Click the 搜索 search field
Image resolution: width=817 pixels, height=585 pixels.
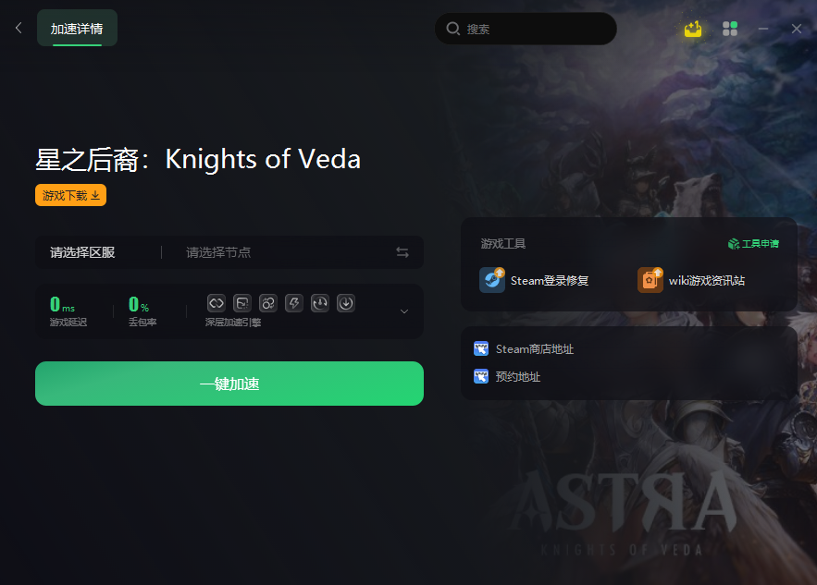[526, 29]
